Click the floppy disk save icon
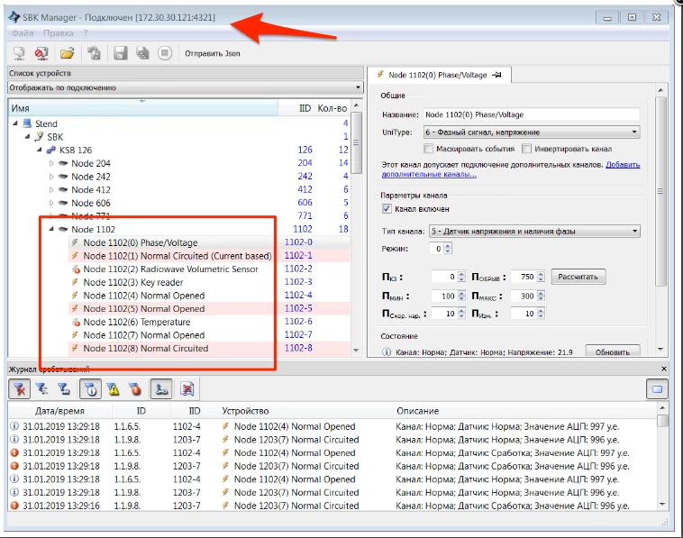 coord(120,53)
